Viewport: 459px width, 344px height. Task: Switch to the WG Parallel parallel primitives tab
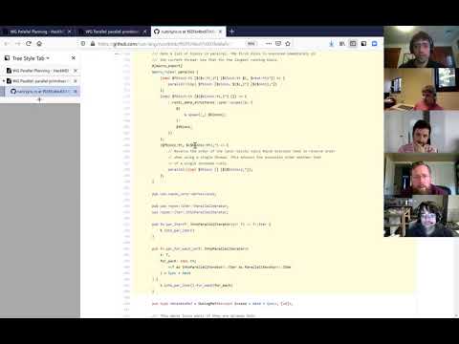(x=112, y=32)
